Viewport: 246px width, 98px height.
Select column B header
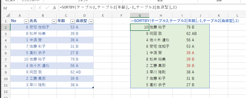coord(43,15)
